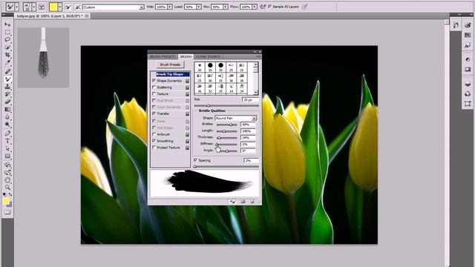
Task: Uncheck the Shape Dynamics option
Action: point(154,81)
